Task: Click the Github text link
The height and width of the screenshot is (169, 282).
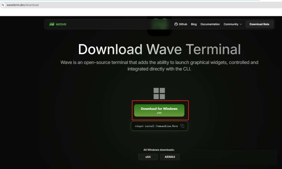Action: coord(183,24)
